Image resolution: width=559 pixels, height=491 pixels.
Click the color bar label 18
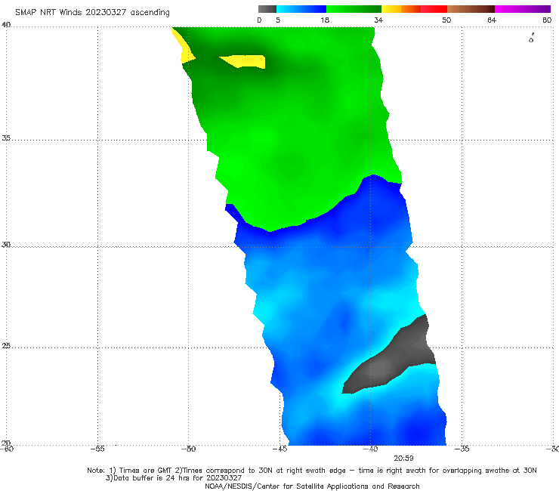pyautogui.click(x=325, y=20)
